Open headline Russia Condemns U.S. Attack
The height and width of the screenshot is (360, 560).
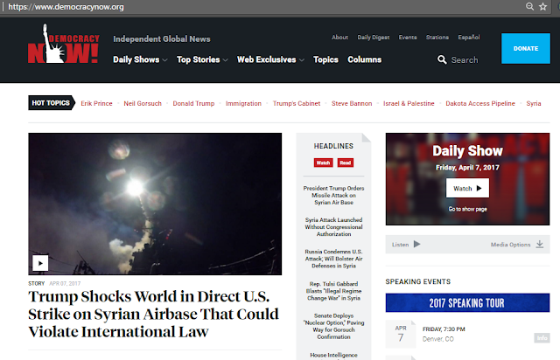(333, 259)
